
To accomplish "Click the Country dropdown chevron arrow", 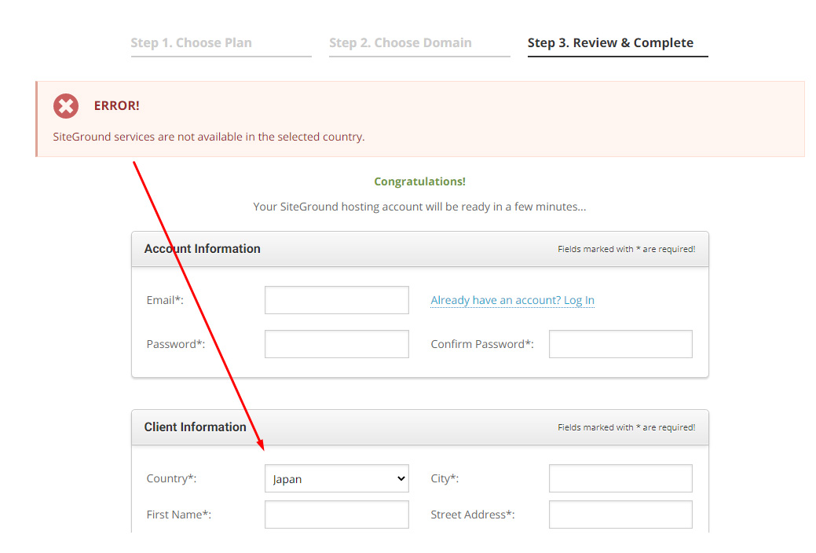I will coord(401,478).
